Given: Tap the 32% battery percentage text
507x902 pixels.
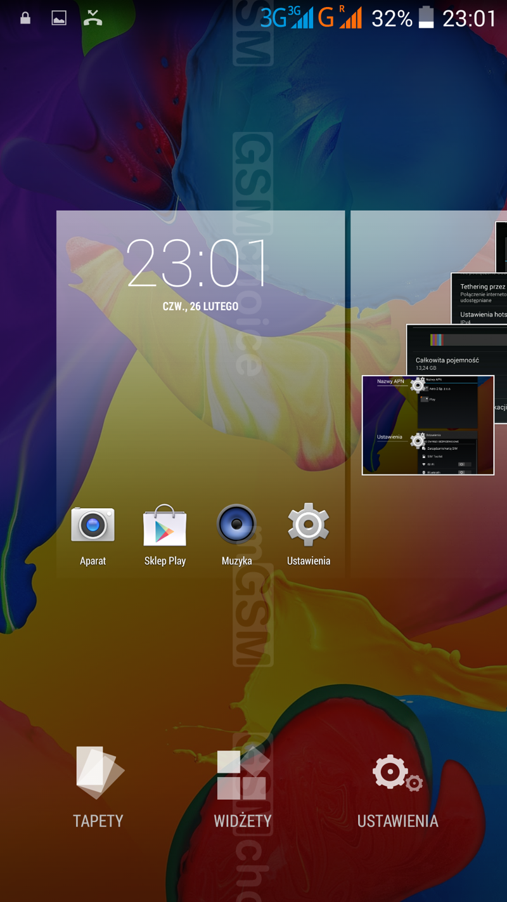Looking at the screenshot, I should (x=392, y=18).
